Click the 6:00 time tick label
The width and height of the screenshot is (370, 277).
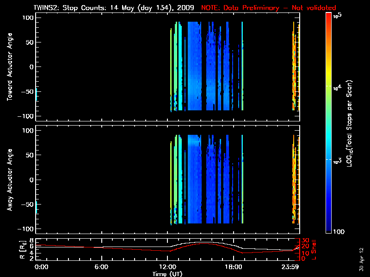pyautogui.click(x=101, y=267)
